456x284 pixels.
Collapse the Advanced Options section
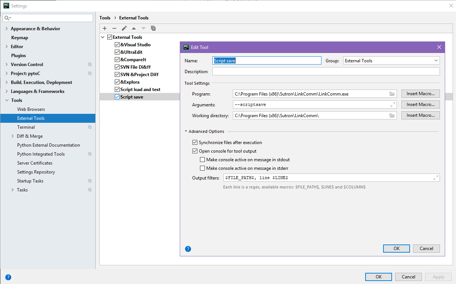186,131
